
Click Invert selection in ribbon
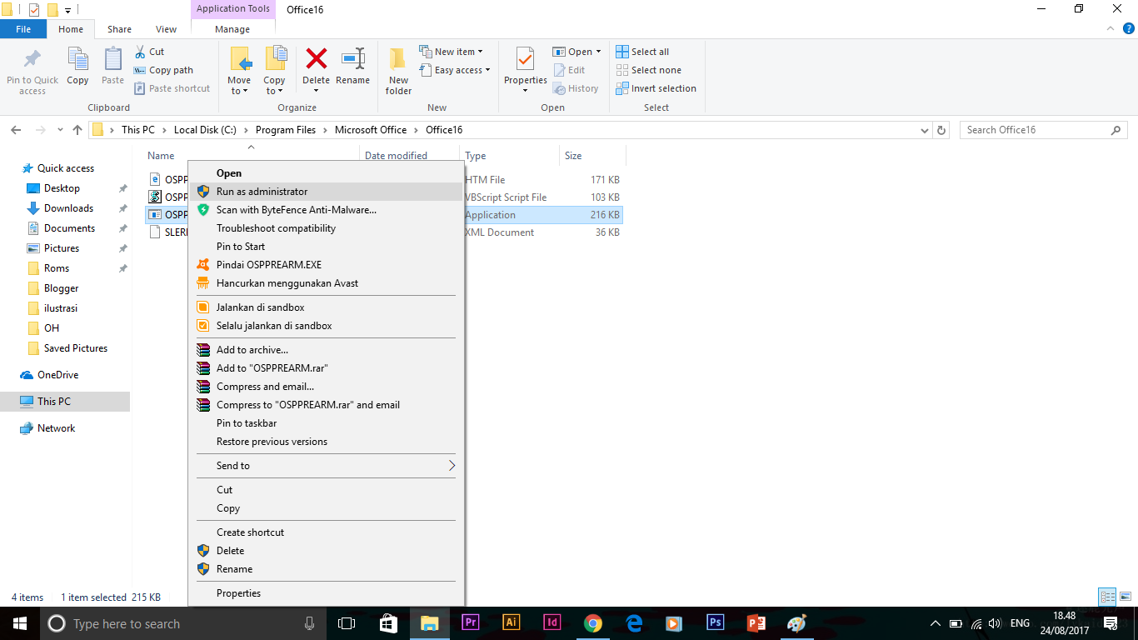pos(656,88)
